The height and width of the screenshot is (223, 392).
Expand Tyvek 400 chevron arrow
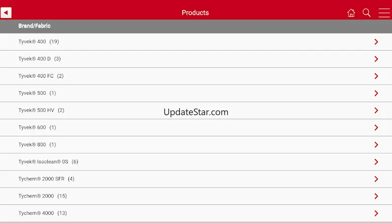tap(376, 42)
